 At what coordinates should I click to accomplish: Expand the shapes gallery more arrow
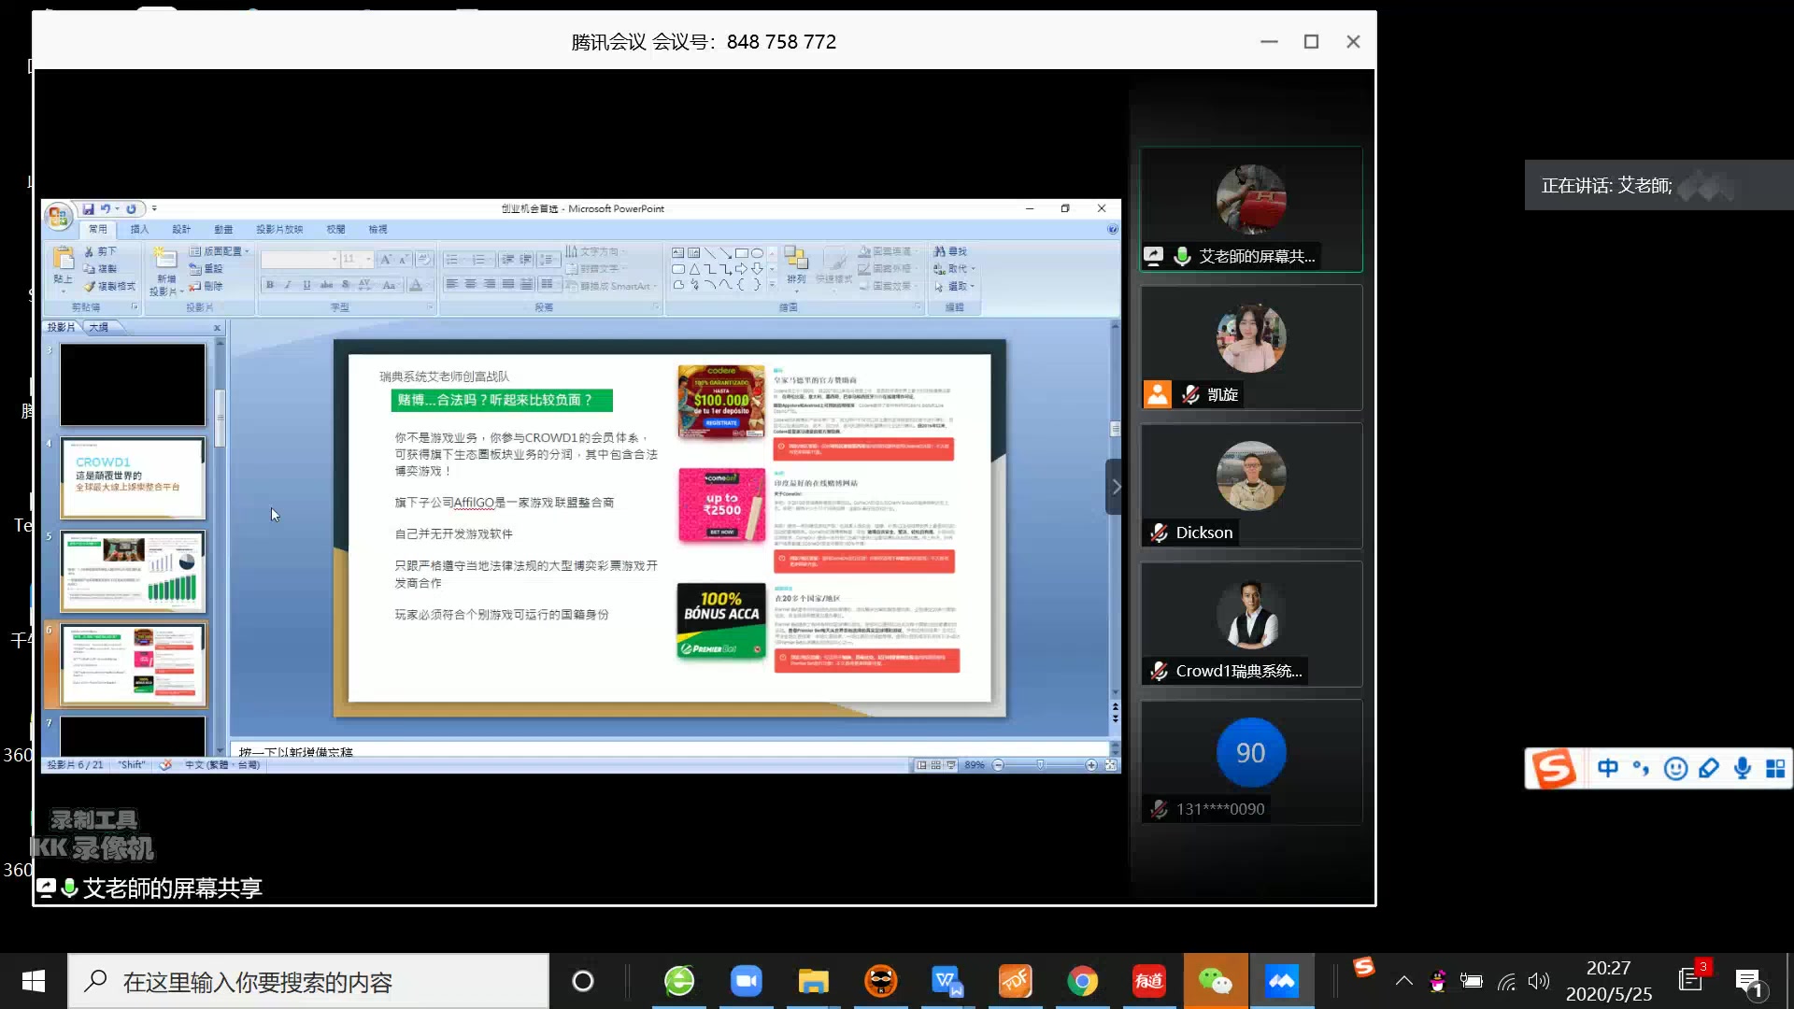tap(773, 284)
